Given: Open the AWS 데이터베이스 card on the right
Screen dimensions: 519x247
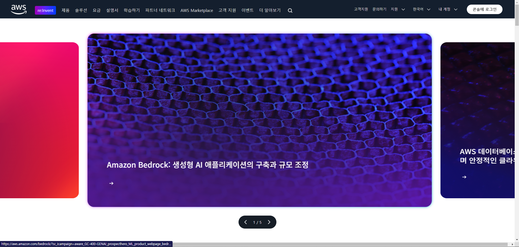Looking at the screenshot, I should [478, 120].
